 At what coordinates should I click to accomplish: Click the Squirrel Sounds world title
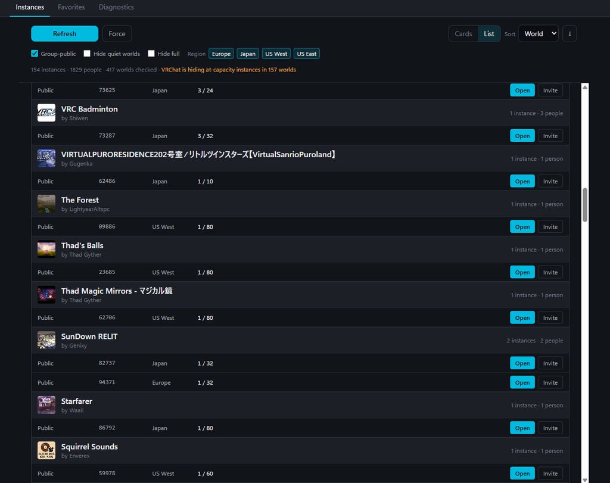point(89,447)
